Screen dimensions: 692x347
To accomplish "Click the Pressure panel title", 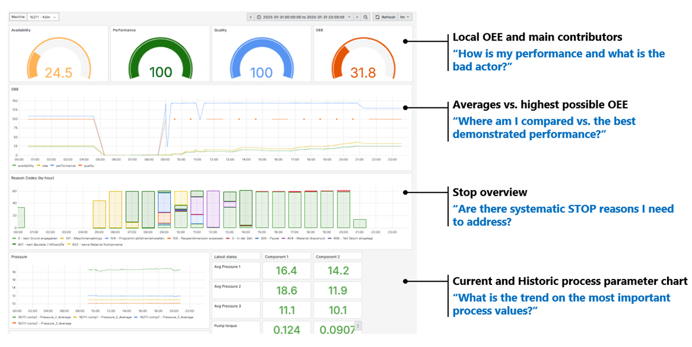I will (x=18, y=257).
